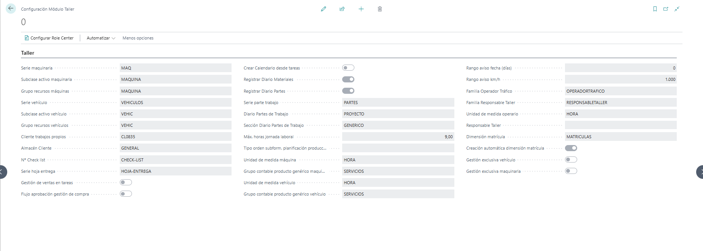Collapse the Taller section heading
Viewport: 703px width, 251px height.
28,53
